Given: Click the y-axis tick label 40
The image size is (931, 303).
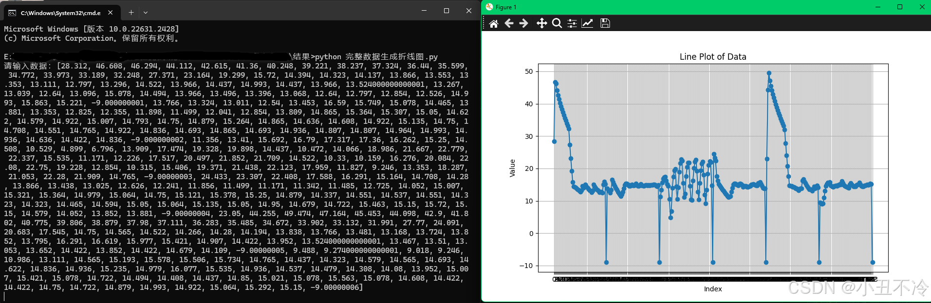Looking at the screenshot, I should click(529, 104).
